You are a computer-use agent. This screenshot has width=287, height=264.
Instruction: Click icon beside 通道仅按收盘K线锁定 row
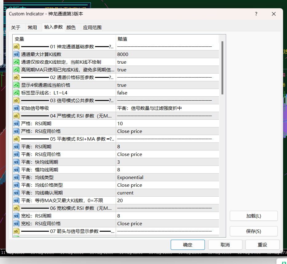point(16,62)
